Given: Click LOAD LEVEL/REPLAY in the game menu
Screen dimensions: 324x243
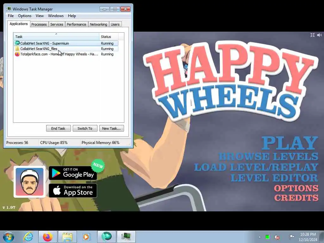Looking at the screenshot, I should [x=256, y=167].
